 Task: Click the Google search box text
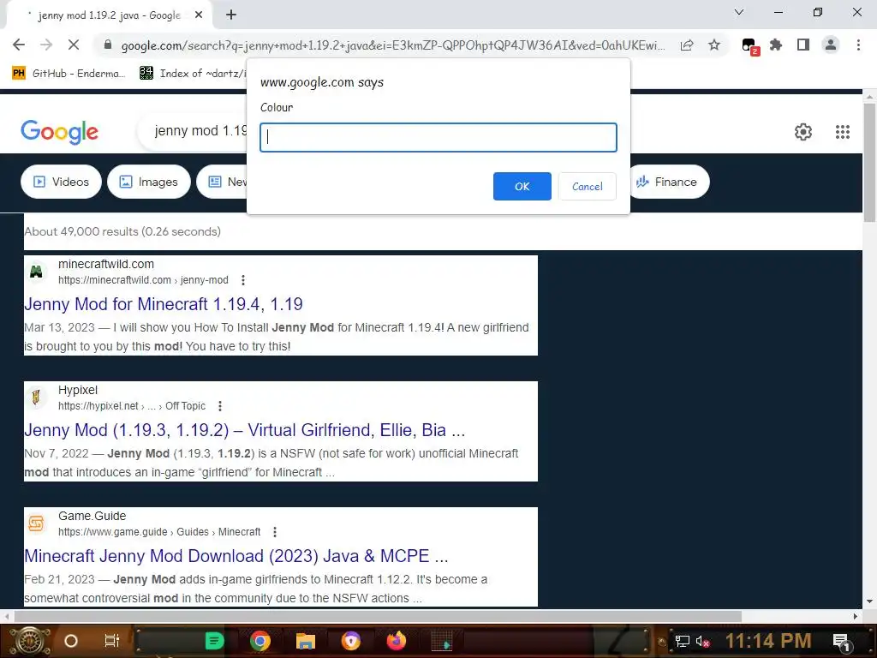tap(200, 131)
